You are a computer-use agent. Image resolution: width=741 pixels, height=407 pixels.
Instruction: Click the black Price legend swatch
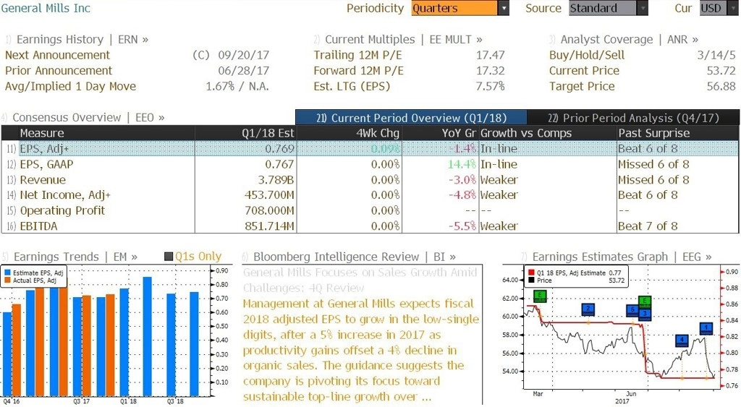532,280
